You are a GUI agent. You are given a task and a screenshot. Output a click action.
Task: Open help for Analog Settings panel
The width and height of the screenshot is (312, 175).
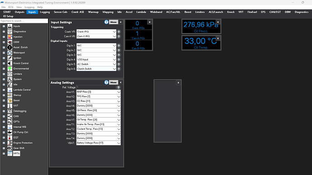(106, 82)
